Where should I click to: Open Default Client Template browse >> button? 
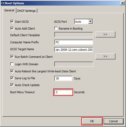[x=105, y=34]
